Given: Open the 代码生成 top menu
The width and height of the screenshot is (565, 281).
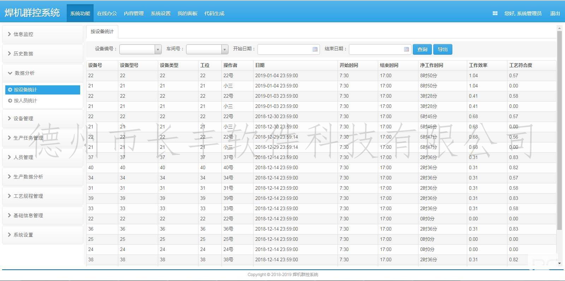Looking at the screenshot, I should click(x=214, y=13).
